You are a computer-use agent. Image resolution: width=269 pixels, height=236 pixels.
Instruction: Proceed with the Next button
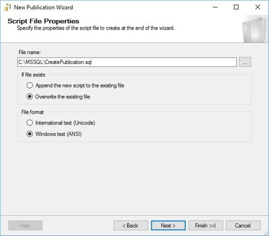(x=168, y=226)
